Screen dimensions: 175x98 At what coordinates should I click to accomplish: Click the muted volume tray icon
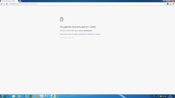165,96
